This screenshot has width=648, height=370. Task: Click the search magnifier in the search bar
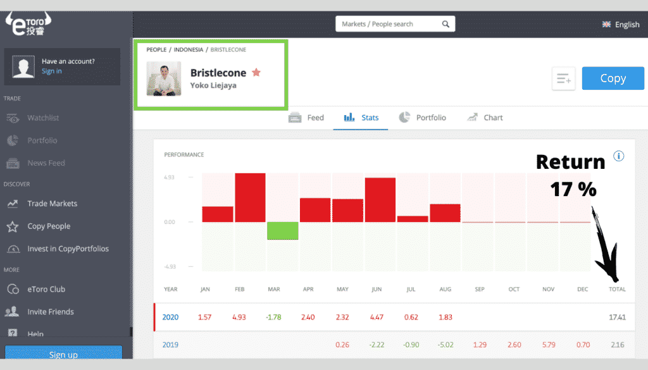(x=446, y=23)
